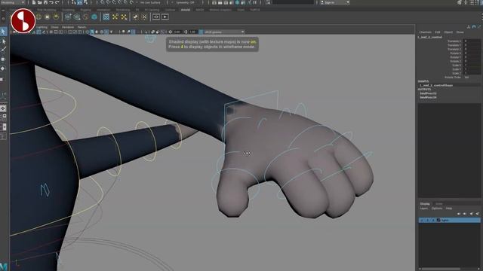Click the rightmost create layer icon above layer list
The width and height of the screenshot is (483, 271).
tap(478, 214)
